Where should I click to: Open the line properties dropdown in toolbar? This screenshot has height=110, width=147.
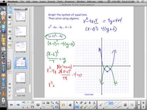point(132,105)
